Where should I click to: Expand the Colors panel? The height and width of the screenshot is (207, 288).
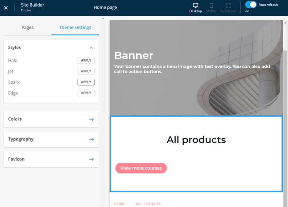pyautogui.click(x=51, y=119)
